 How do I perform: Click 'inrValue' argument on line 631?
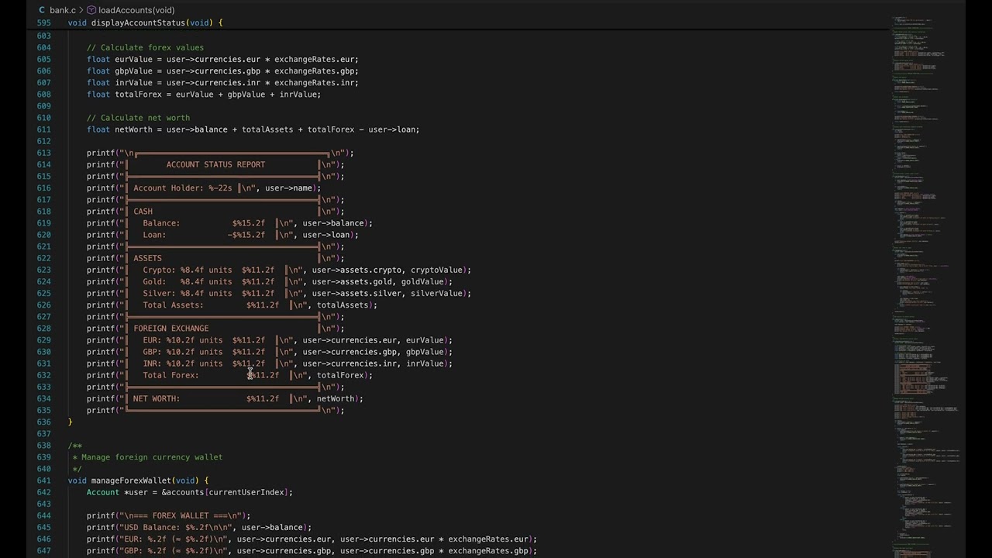coord(424,363)
